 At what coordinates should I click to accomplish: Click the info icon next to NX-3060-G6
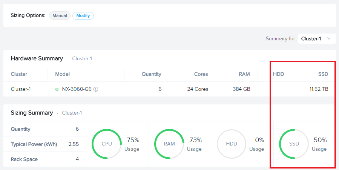pos(96,89)
